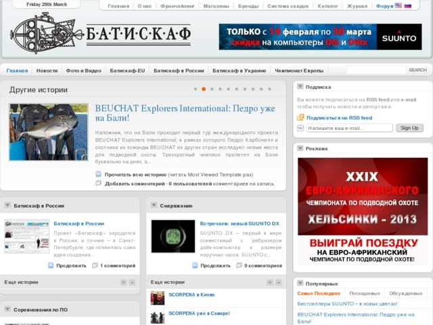Click minus icon in Снаряжение Еще истории
Viewport: 433px width, 325px height.
pos(279,282)
